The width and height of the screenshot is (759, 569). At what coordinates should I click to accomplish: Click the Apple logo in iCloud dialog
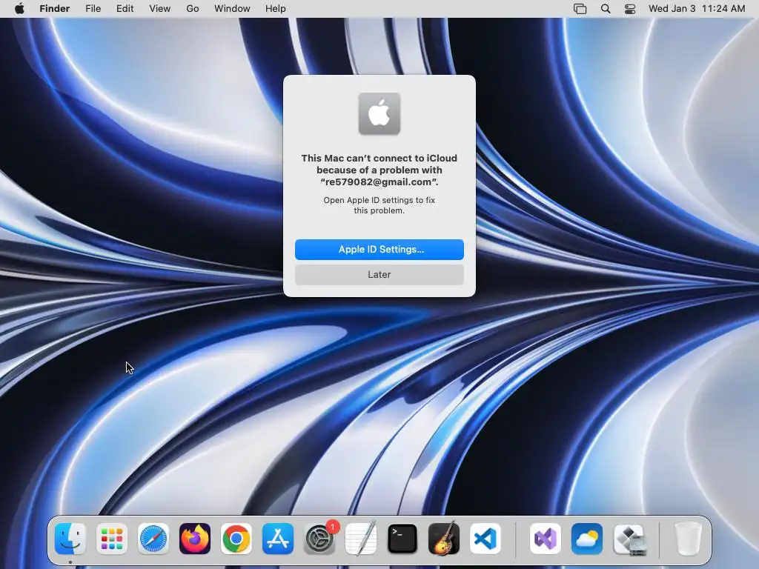(x=379, y=113)
